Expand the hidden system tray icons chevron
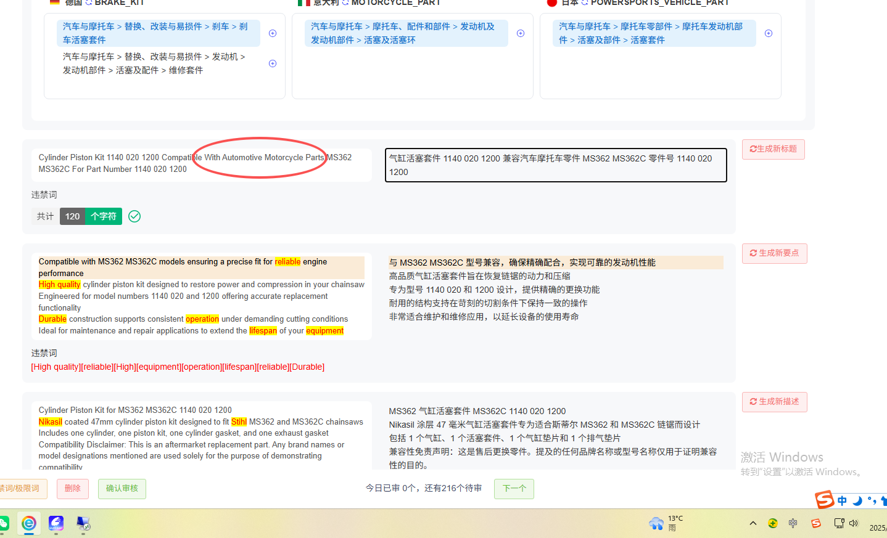 (753, 523)
